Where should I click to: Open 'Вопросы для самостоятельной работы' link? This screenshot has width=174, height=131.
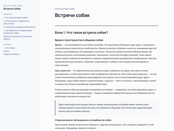[x=17, y=38]
